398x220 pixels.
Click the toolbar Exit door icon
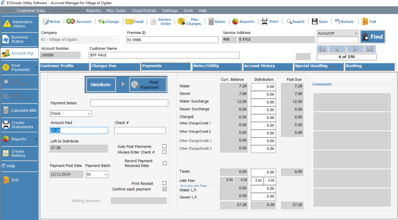pos(365,21)
